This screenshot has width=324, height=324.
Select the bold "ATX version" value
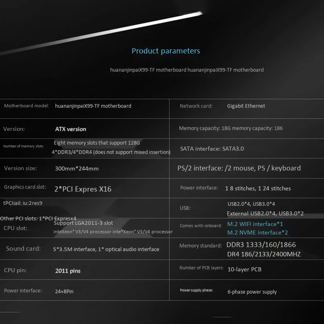click(x=70, y=129)
